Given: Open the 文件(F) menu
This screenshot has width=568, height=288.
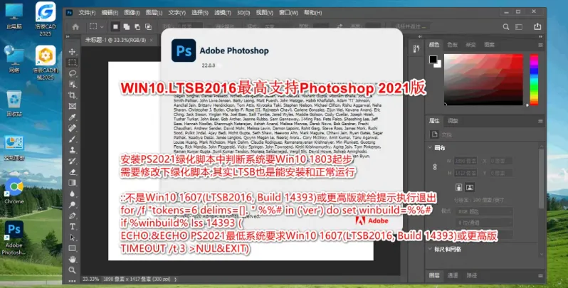Looking at the screenshot, I should (x=87, y=13).
